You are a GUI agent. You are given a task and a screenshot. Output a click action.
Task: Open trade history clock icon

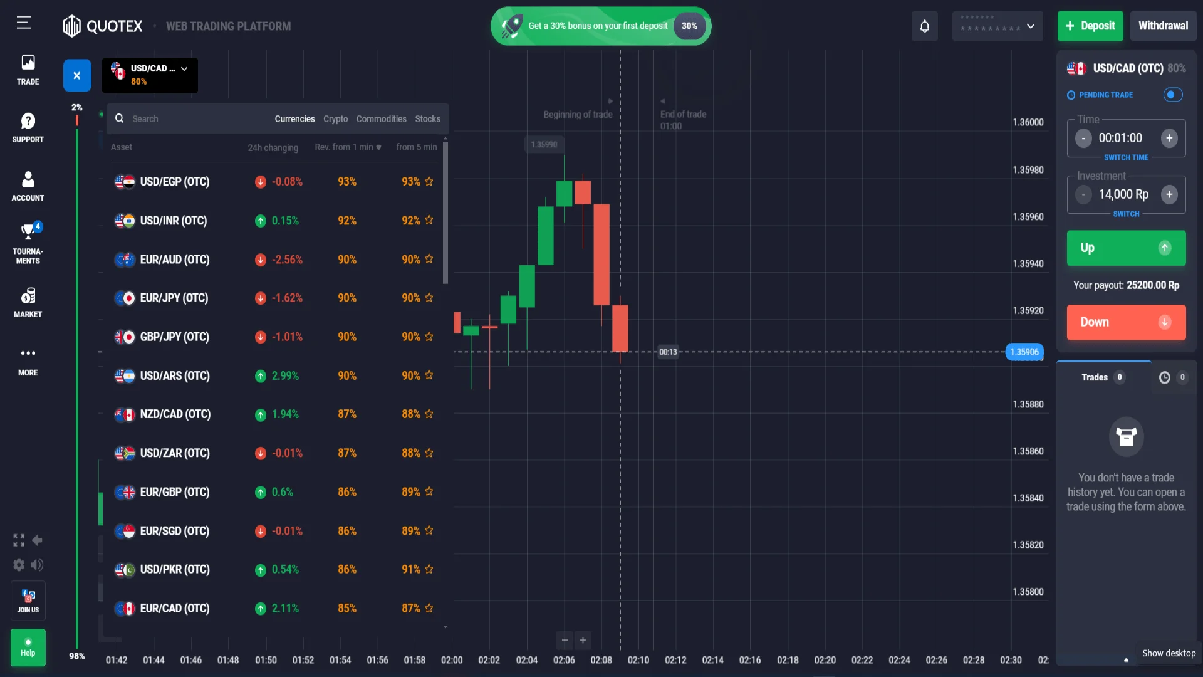click(1164, 377)
